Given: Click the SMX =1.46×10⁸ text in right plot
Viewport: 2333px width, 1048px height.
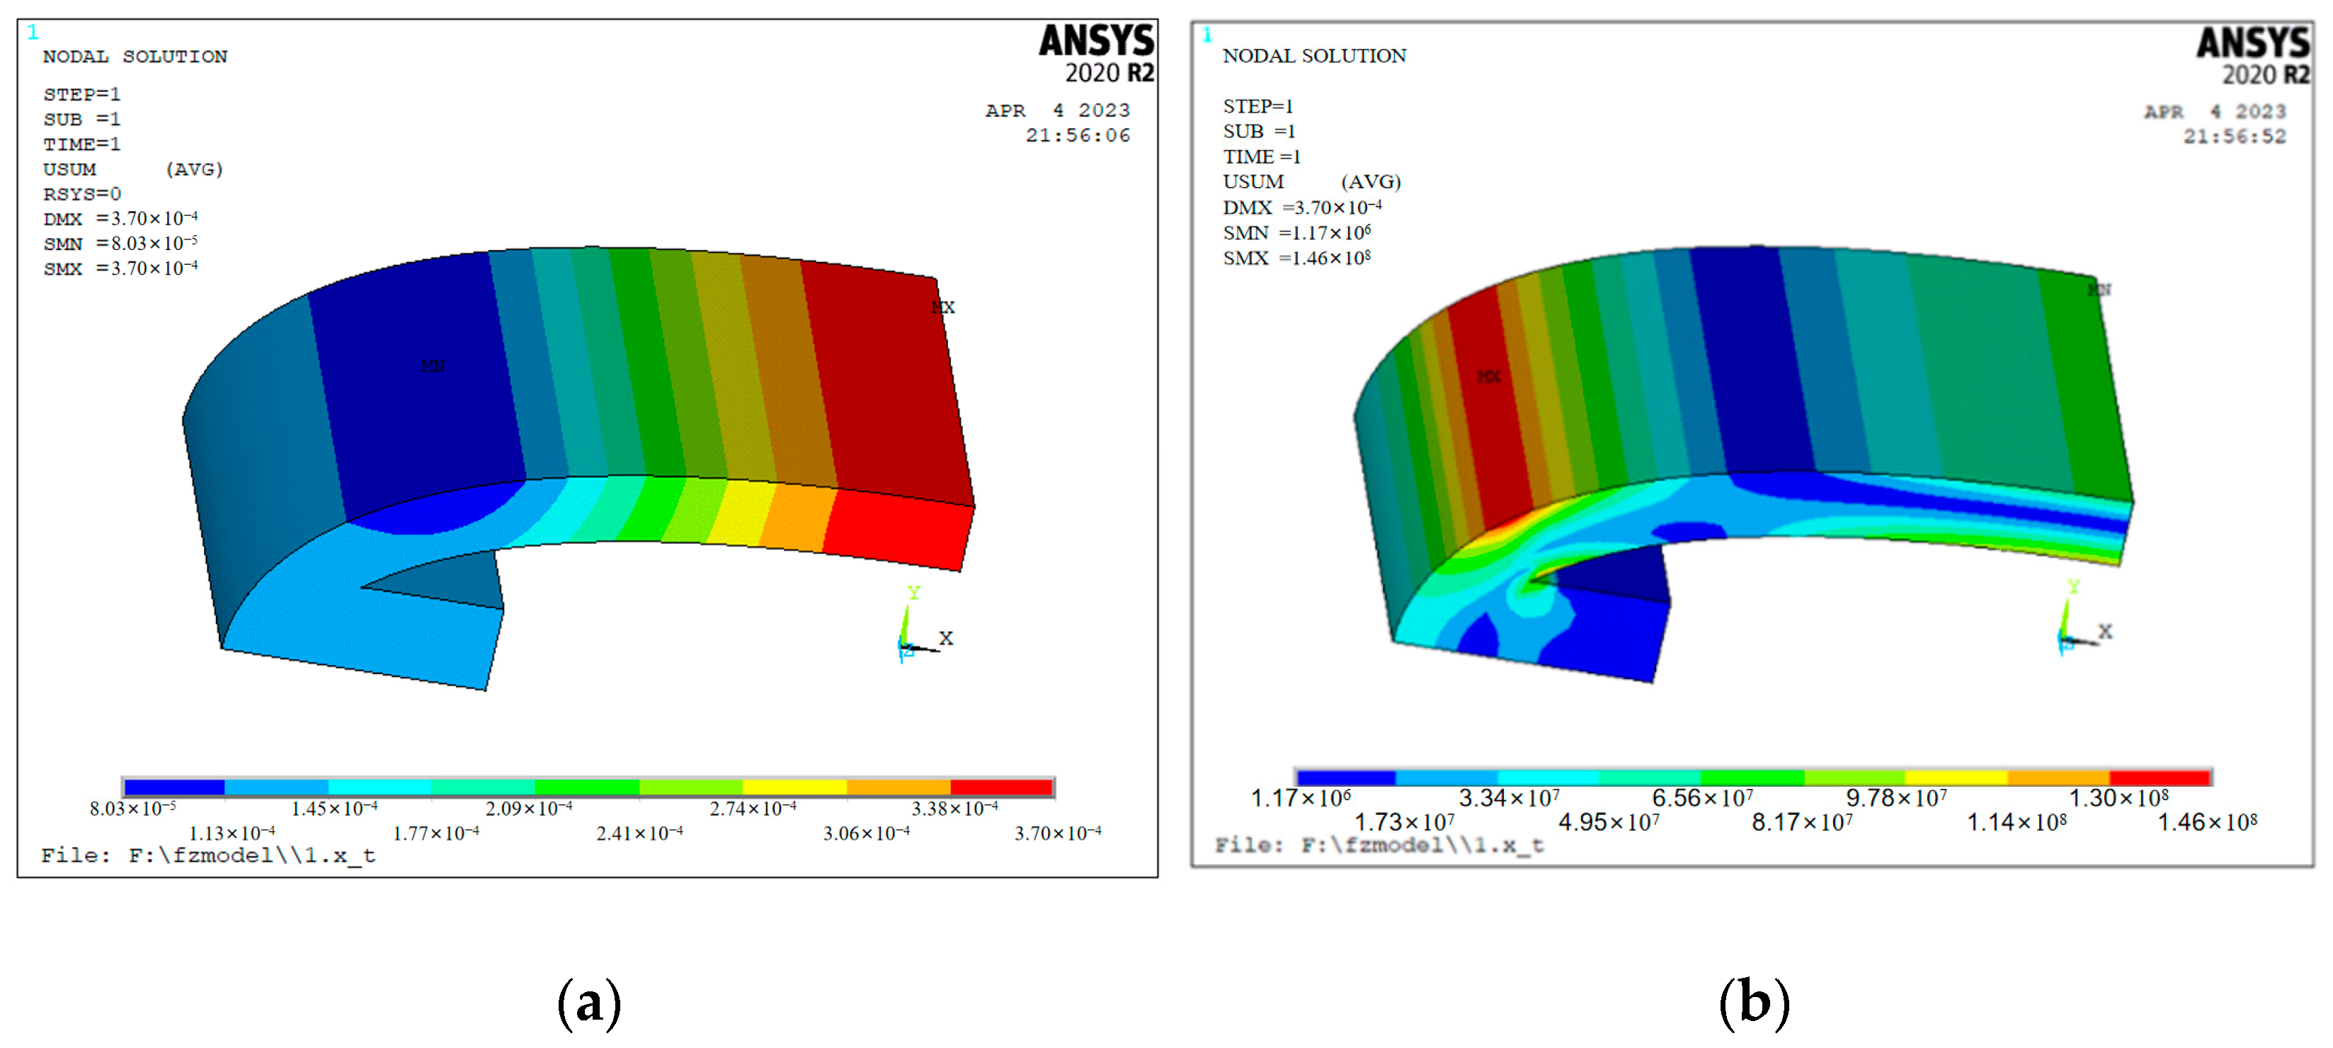Looking at the screenshot, I should click(x=1296, y=258).
